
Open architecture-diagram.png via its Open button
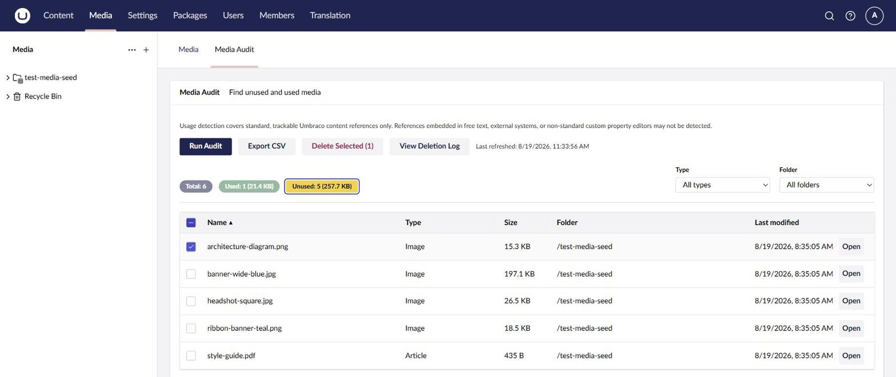point(851,247)
